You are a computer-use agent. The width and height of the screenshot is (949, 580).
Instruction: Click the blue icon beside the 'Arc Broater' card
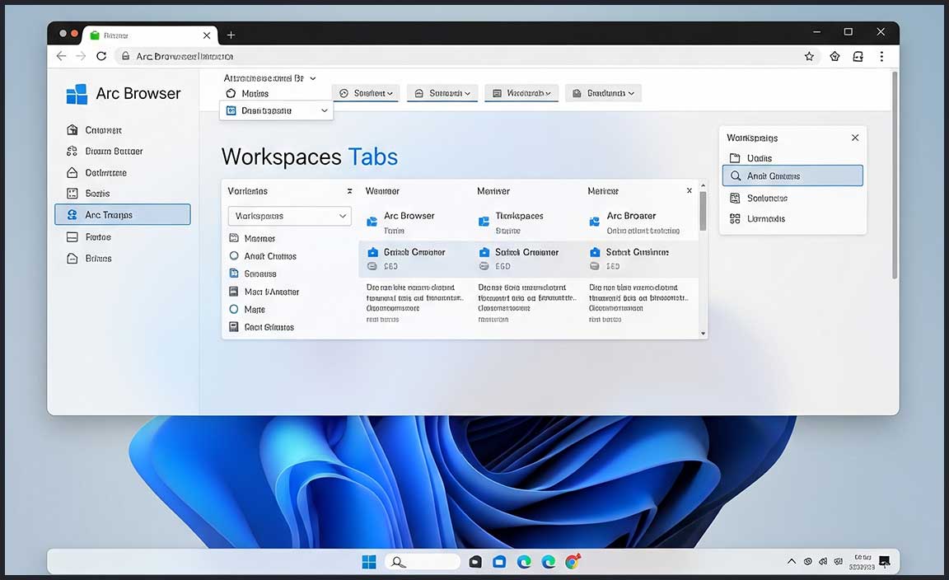point(594,222)
